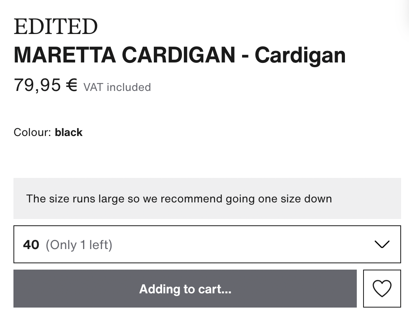Click the "(Only 1 left)" stock text

tap(79, 245)
